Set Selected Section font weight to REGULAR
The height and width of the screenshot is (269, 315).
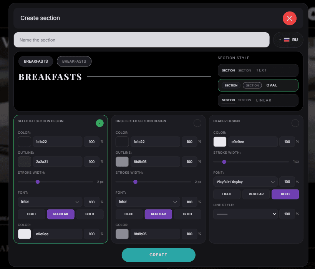point(61,214)
